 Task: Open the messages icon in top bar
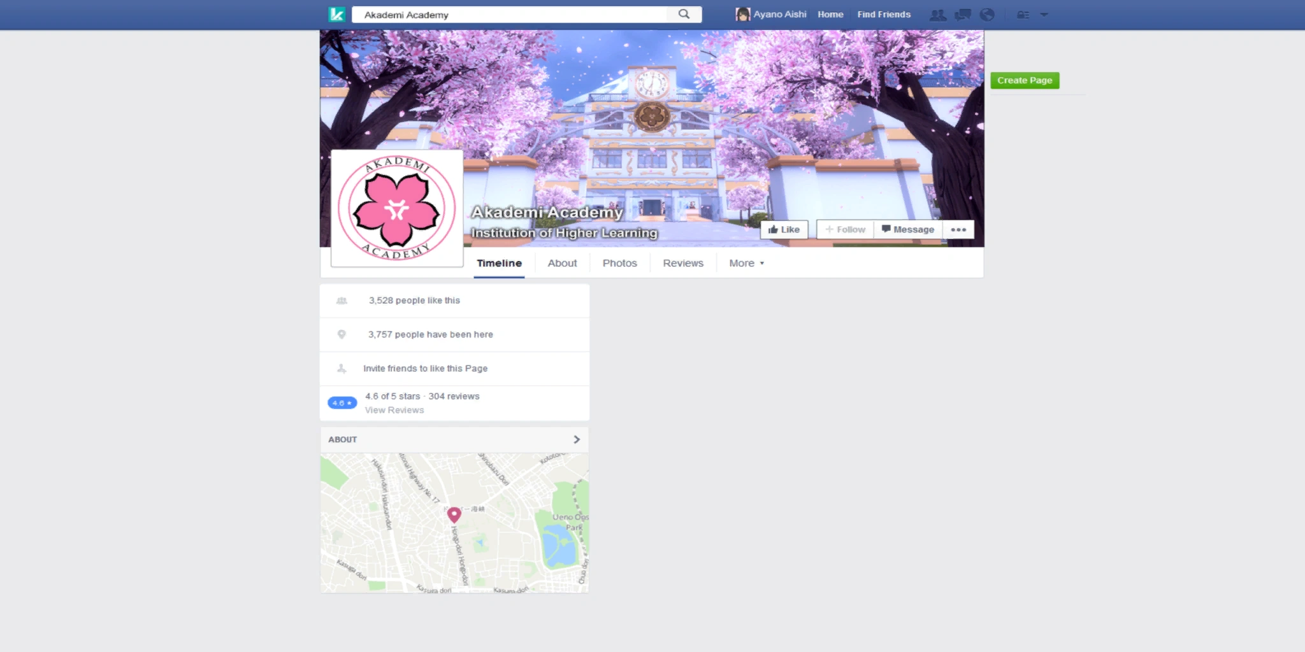pos(962,15)
